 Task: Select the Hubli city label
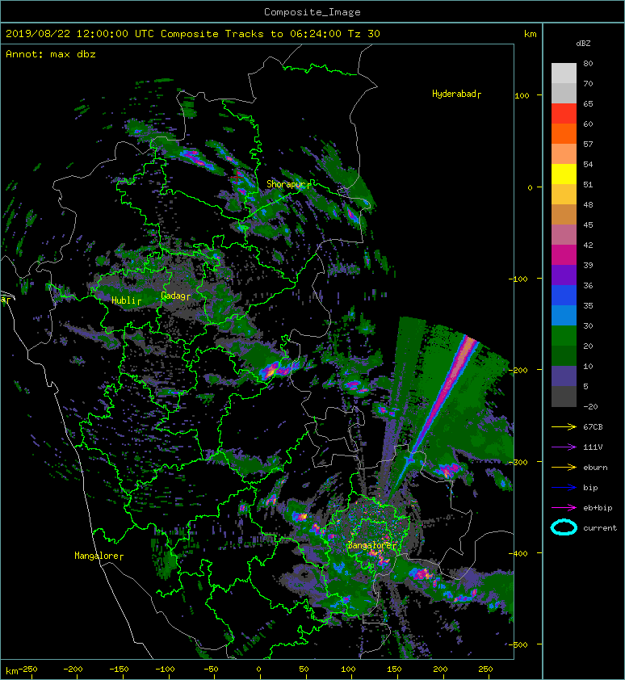tap(126, 300)
